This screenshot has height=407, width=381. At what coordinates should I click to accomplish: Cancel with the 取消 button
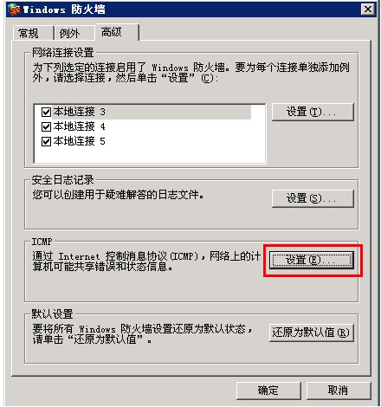click(x=339, y=391)
